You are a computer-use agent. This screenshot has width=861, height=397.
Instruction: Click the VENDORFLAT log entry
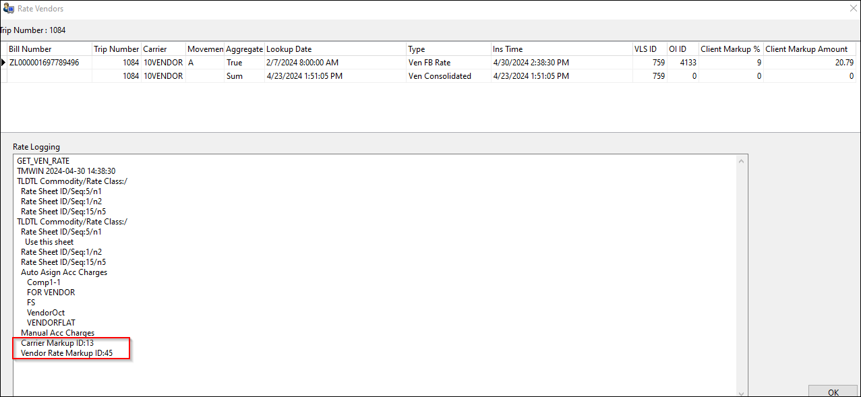pyautogui.click(x=51, y=323)
